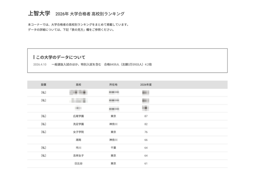Click the 高校 column header
The width and height of the screenshot is (256, 170).
pyautogui.click(x=78, y=85)
